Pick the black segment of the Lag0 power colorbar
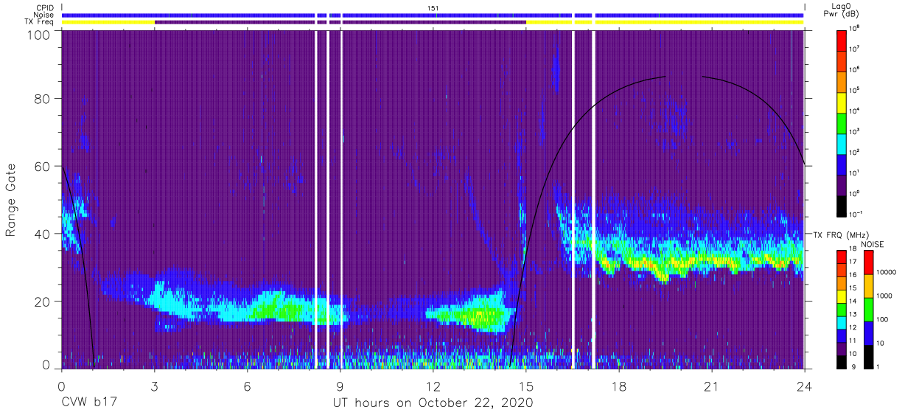 pyautogui.click(x=842, y=205)
